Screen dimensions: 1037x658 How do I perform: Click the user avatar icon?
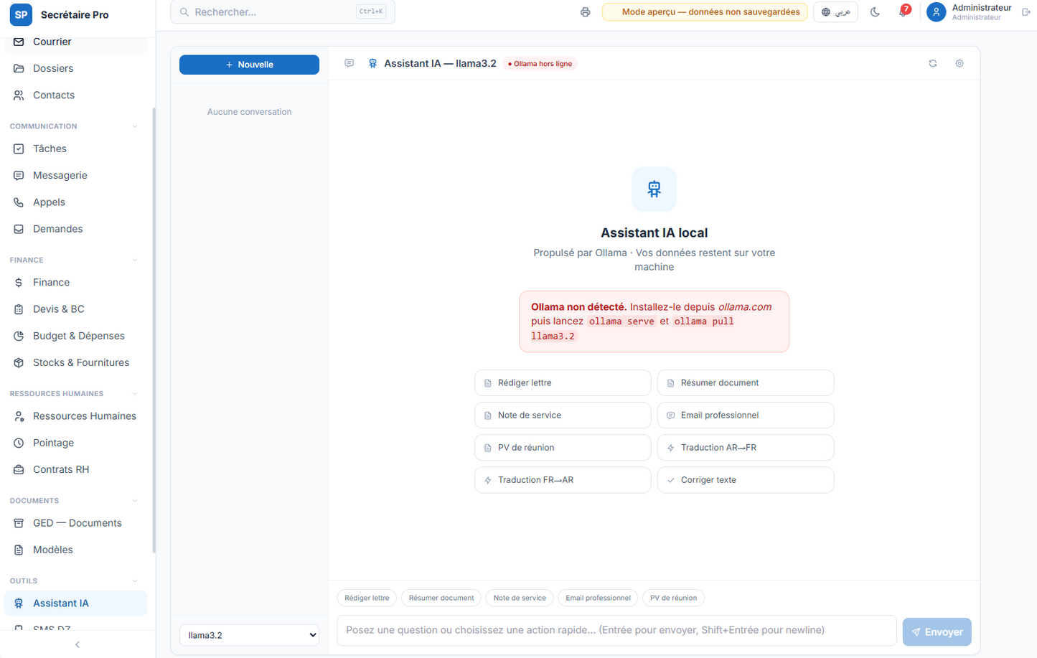[x=936, y=12]
